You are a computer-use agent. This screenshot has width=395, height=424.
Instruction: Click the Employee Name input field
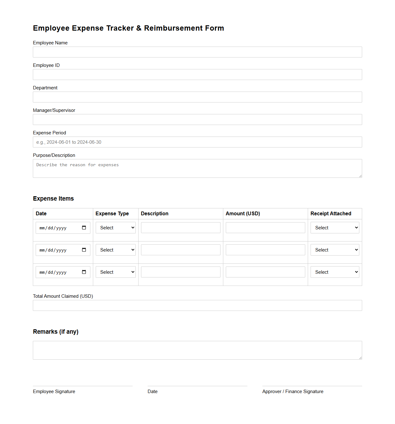point(197,52)
